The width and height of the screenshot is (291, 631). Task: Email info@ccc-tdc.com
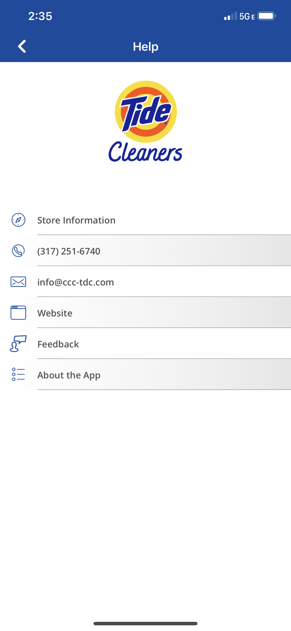point(76,282)
